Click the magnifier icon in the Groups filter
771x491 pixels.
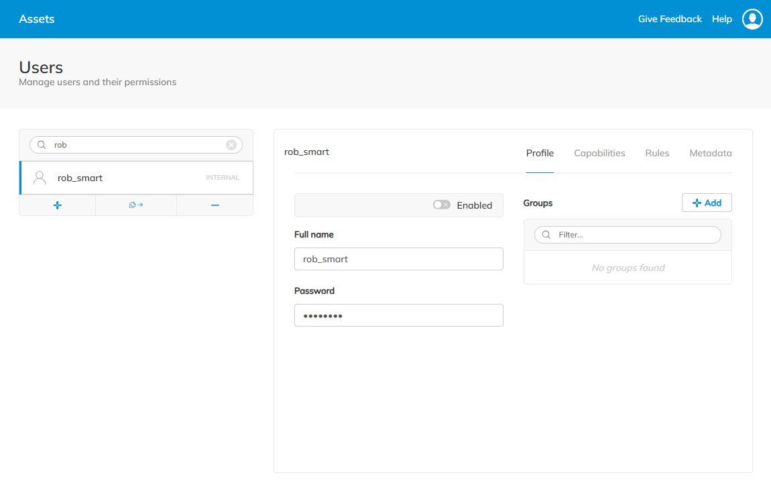click(545, 234)
